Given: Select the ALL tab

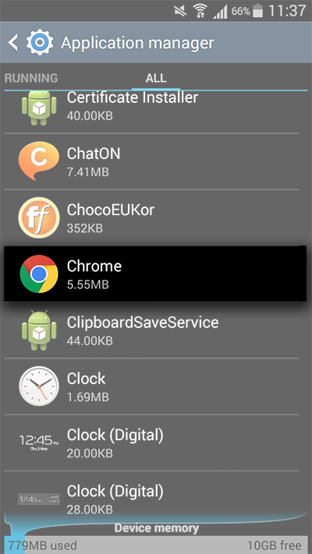Looking at the screenshot, I should point(156,78).
